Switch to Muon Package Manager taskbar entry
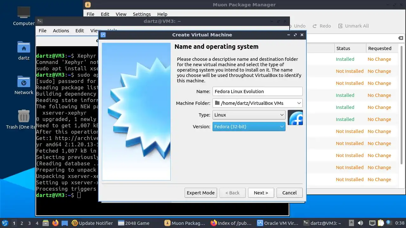The image size is (406, 228). coord(185,223)
